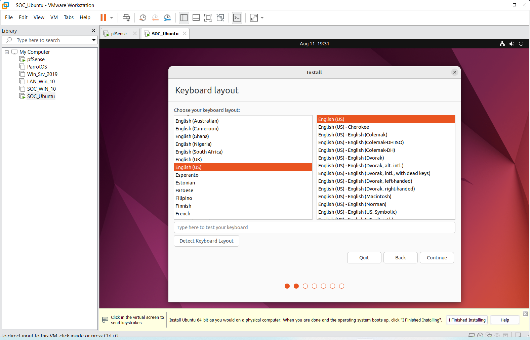Select Win_Srv_2019 in the library

pyautogui.click(x=42, y=74)
